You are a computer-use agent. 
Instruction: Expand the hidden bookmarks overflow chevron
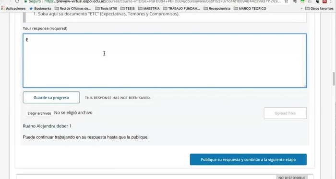(x=301, y=9)
